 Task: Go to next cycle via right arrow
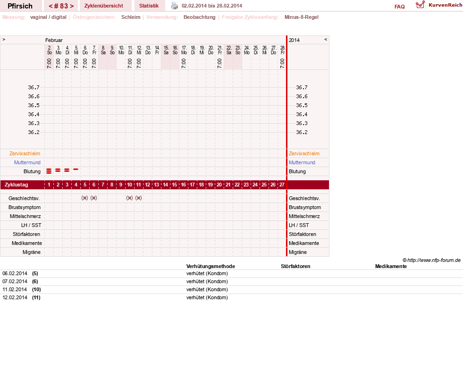[x=72, y=6]
